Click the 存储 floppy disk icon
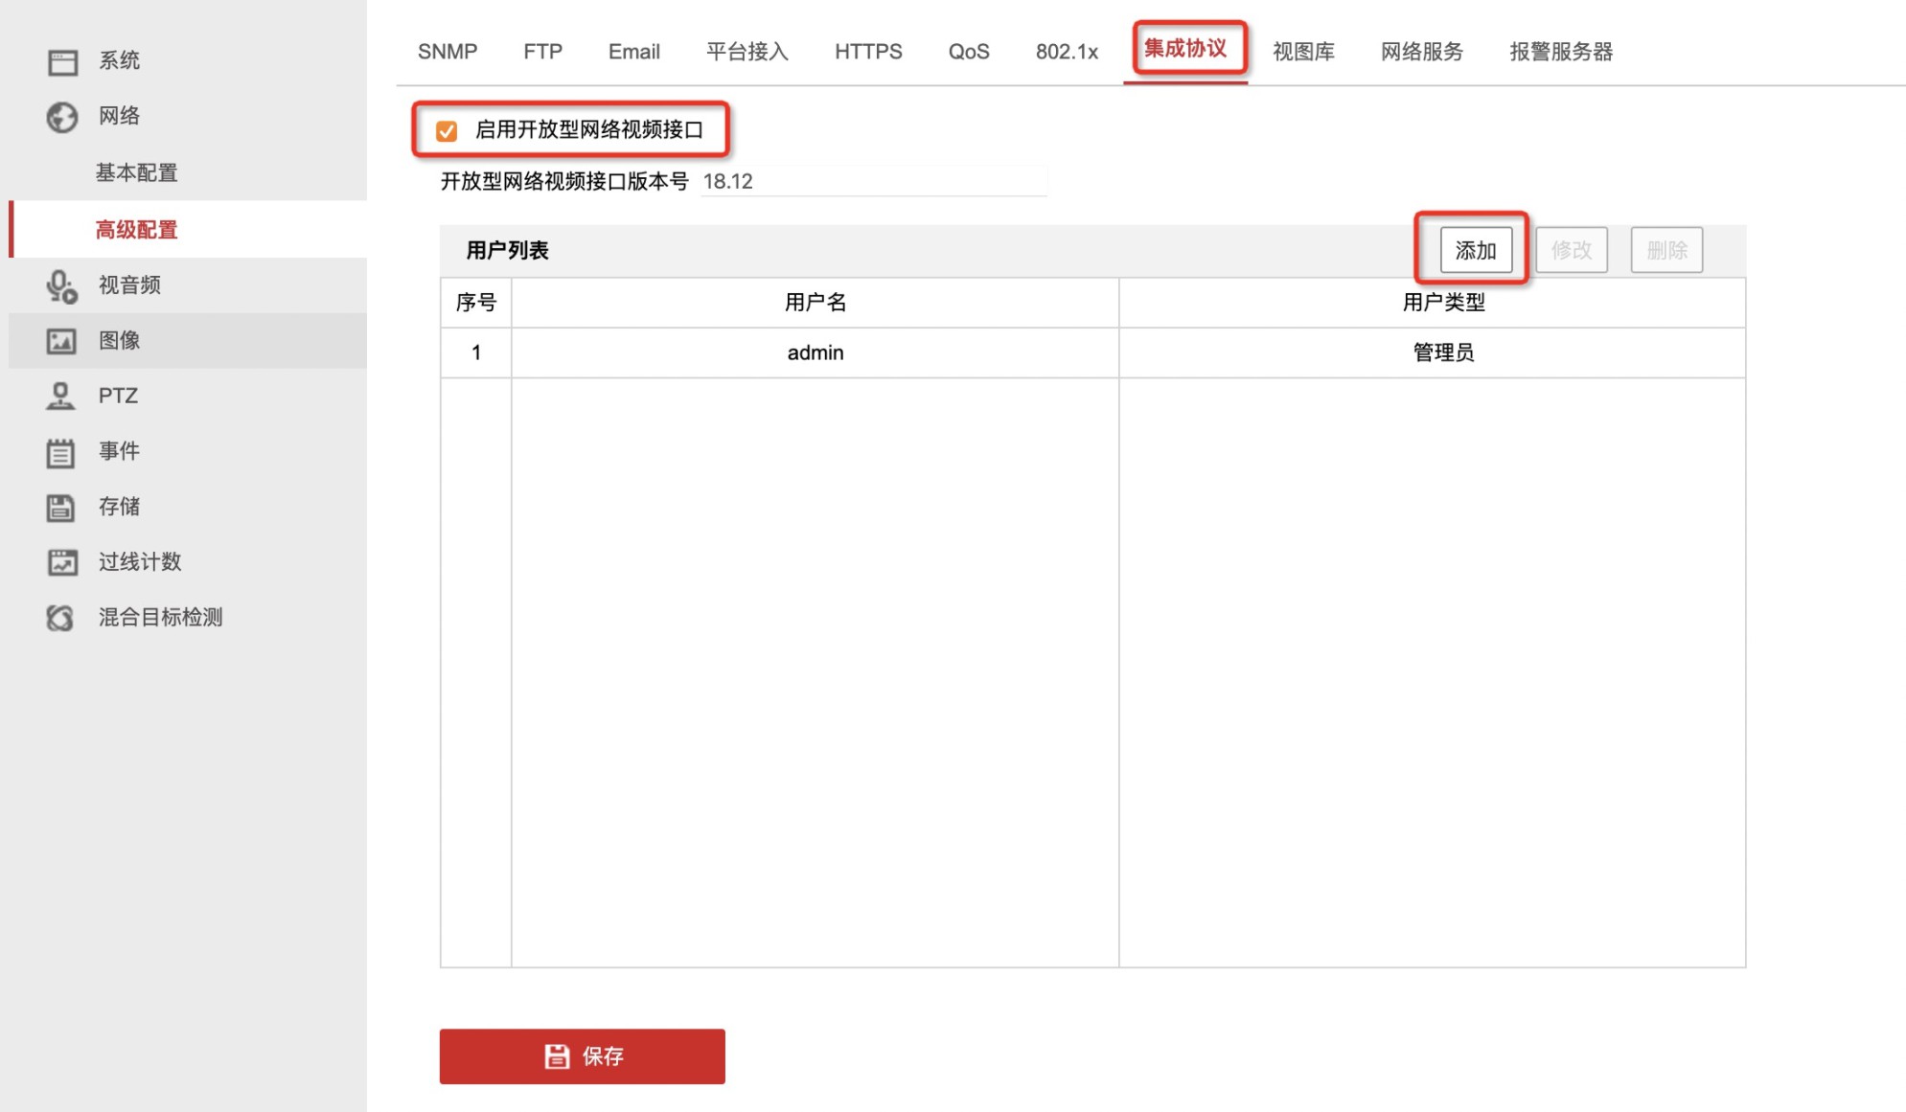 tap(60, 508)
